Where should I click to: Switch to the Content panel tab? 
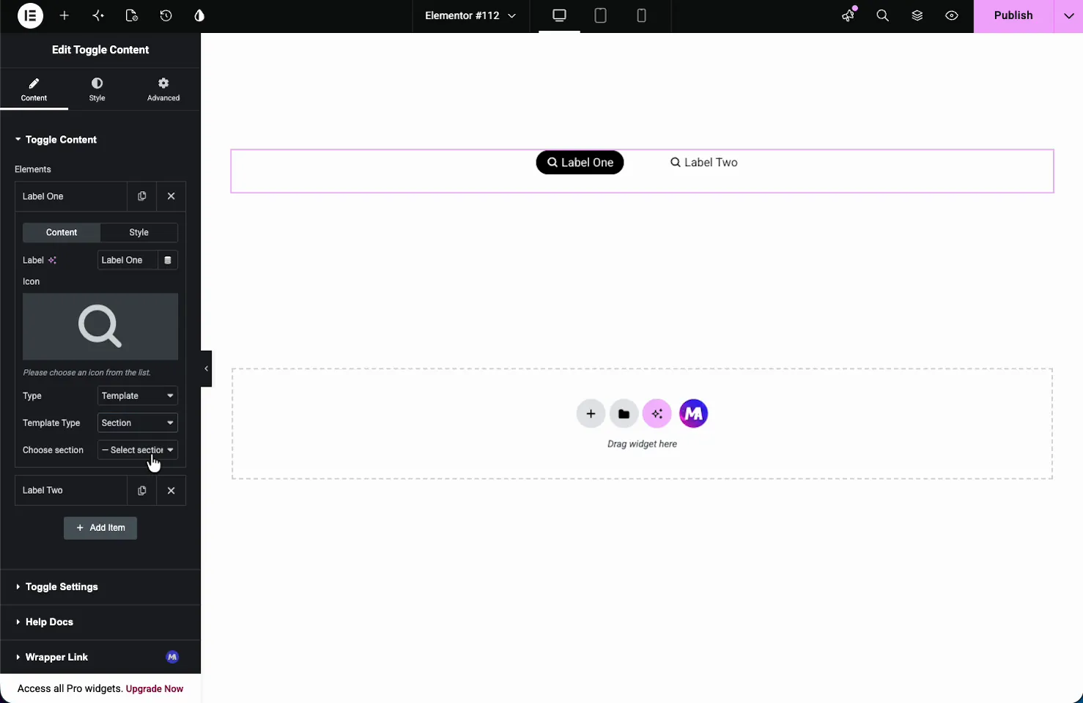[34, 89]
